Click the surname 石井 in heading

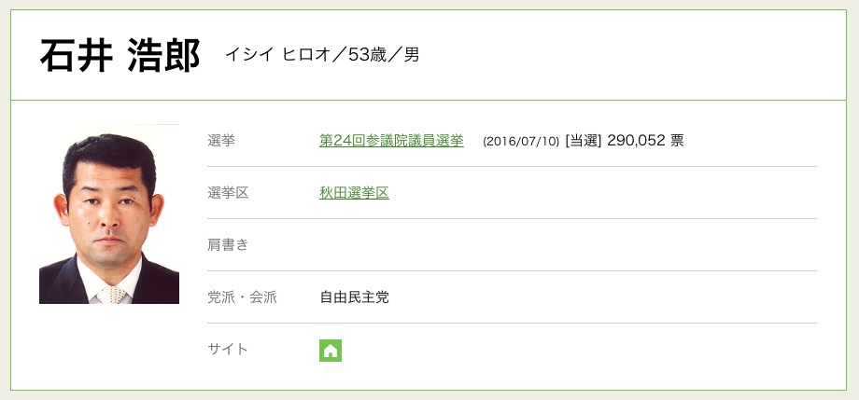tap(74, 56)
